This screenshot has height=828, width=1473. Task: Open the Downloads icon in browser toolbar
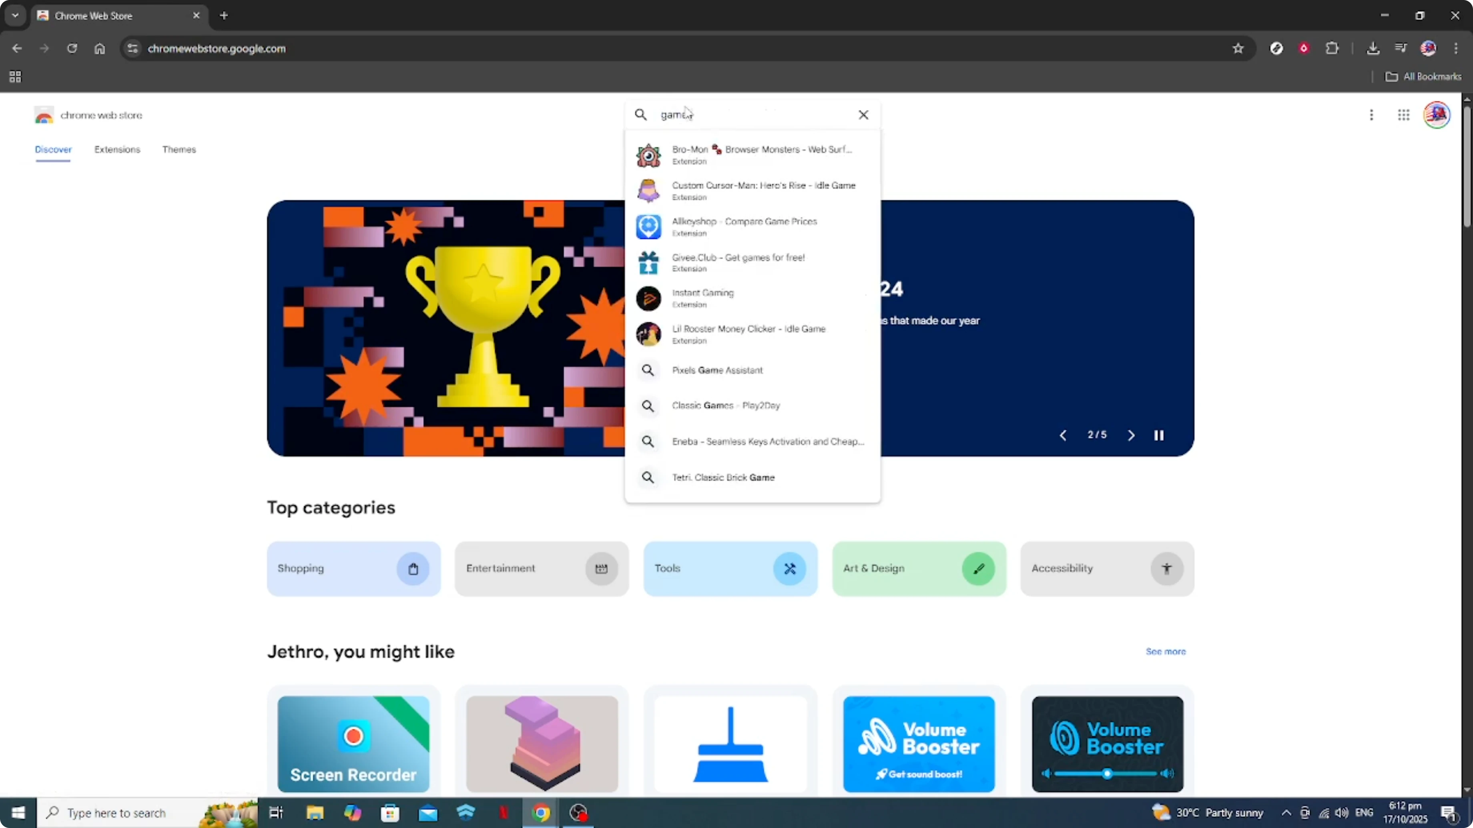1373,48
